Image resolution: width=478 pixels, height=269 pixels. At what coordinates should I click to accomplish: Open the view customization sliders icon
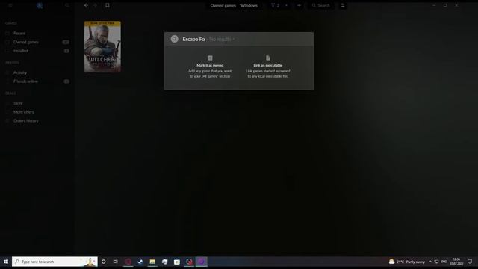342,5
